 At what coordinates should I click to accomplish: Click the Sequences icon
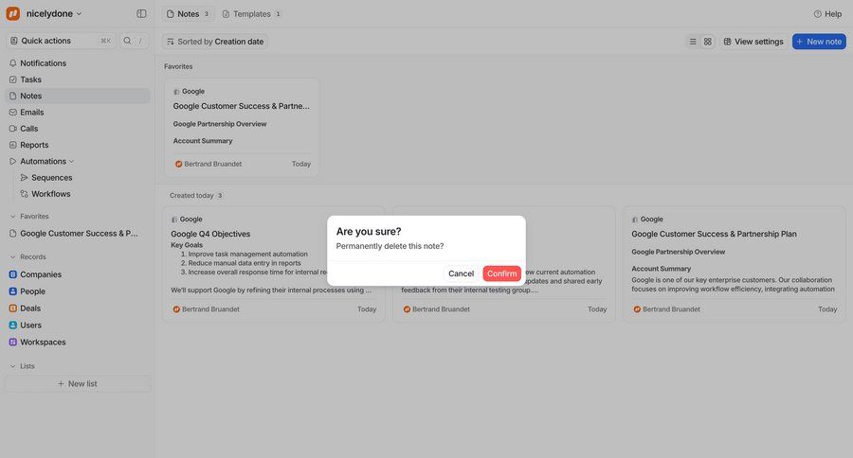(24, 177)
